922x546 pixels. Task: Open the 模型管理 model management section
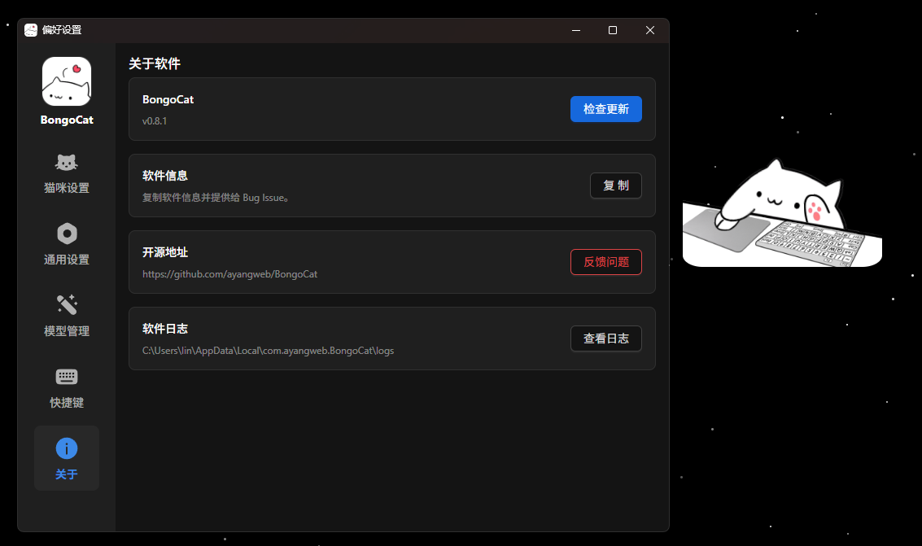pos(67,316)
